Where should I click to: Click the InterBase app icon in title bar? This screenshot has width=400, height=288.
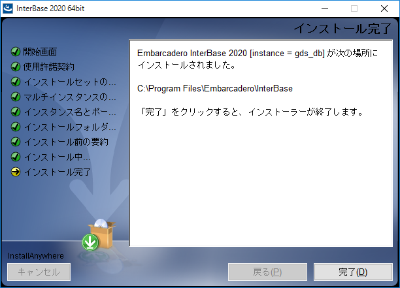pos(8,8)
